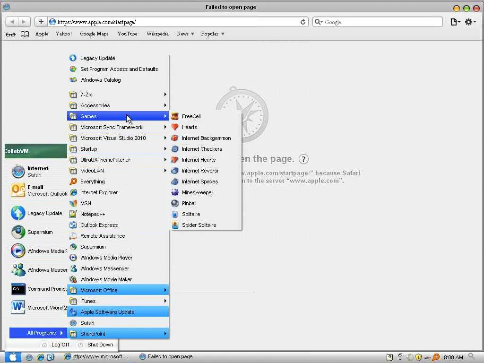This screenshot has height=363, width=484.
Task: Click the Safari back navigation arrow
Action: coord(12,22)
